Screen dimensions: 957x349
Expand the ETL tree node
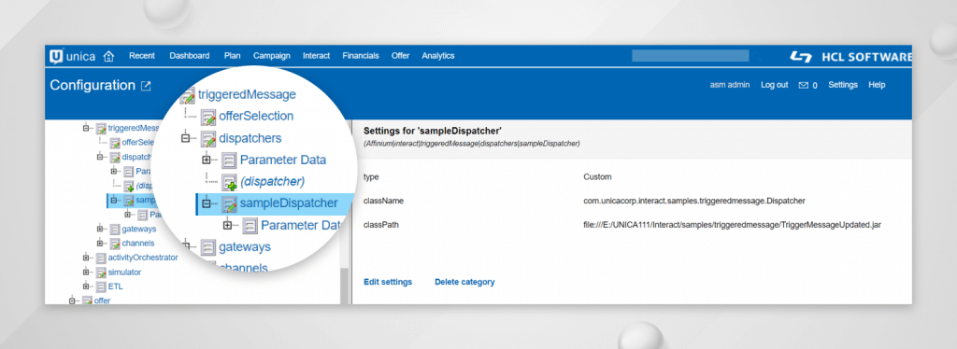click(x=86, y=286)
